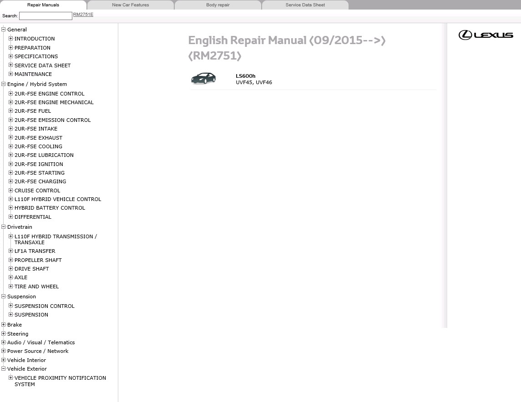Click the UVF45, UVF46 model codes
Screen dimensions: 521x402
click(x=254, y=82)
